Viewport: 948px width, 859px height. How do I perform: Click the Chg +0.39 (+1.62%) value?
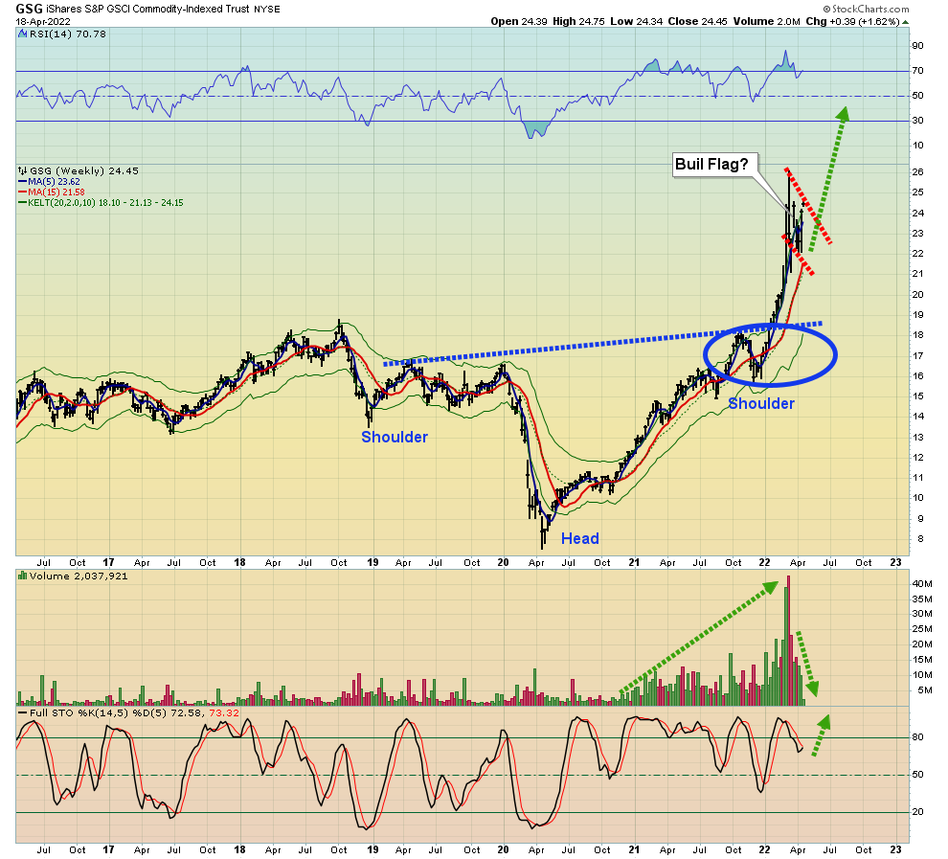point(852,22)
